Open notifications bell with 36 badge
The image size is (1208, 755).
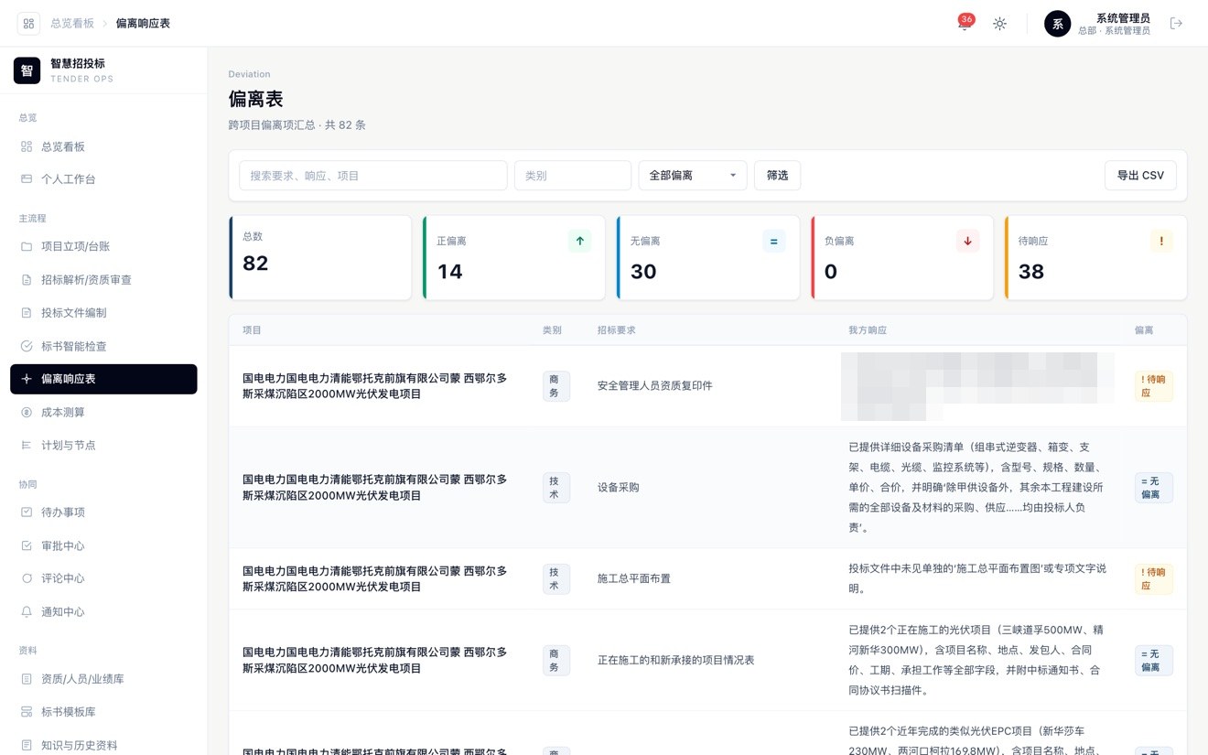(x=964, y=24)
